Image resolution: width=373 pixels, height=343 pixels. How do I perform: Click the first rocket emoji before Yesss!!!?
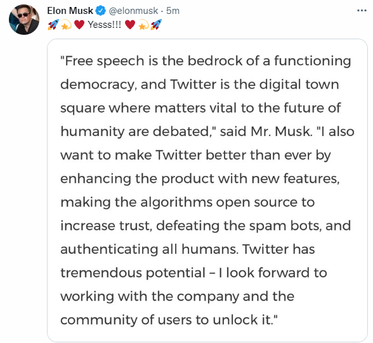pyautogui.click(x=53, y=25)
